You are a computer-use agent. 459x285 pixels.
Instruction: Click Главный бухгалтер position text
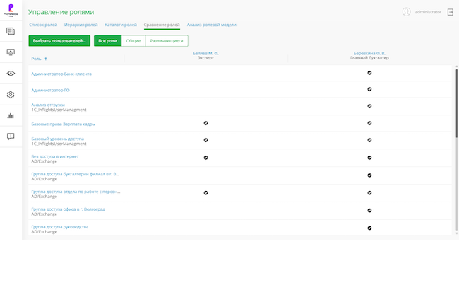pos(369,58)
